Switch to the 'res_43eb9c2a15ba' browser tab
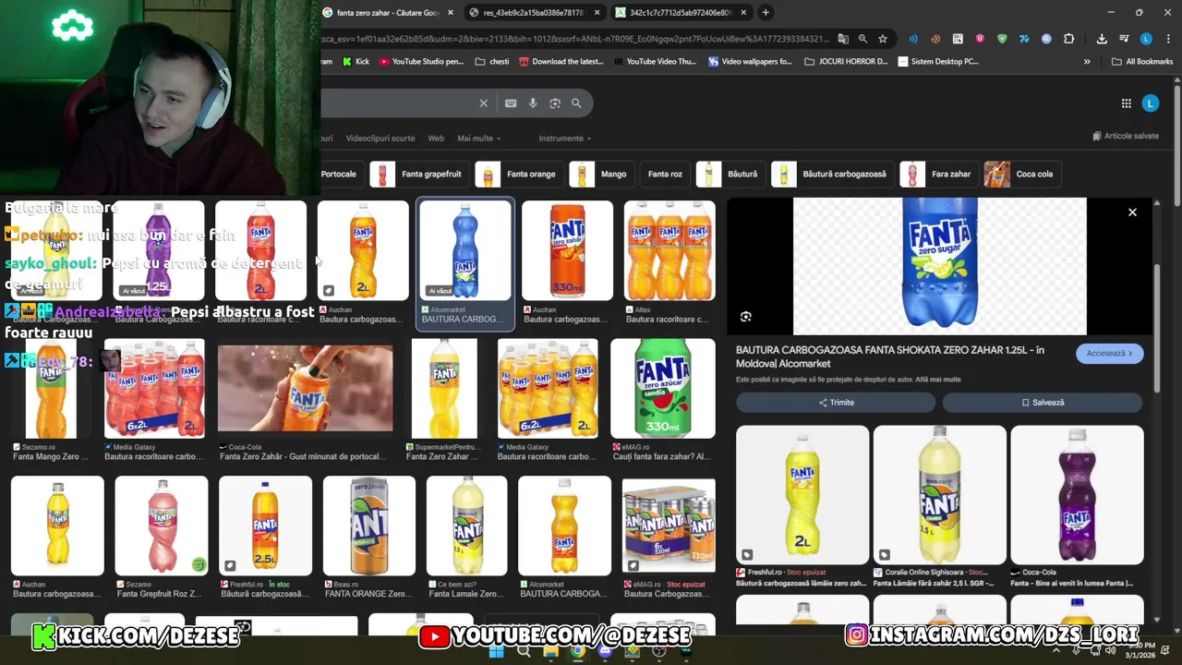 pyautogui.click(x=533, y=13)
